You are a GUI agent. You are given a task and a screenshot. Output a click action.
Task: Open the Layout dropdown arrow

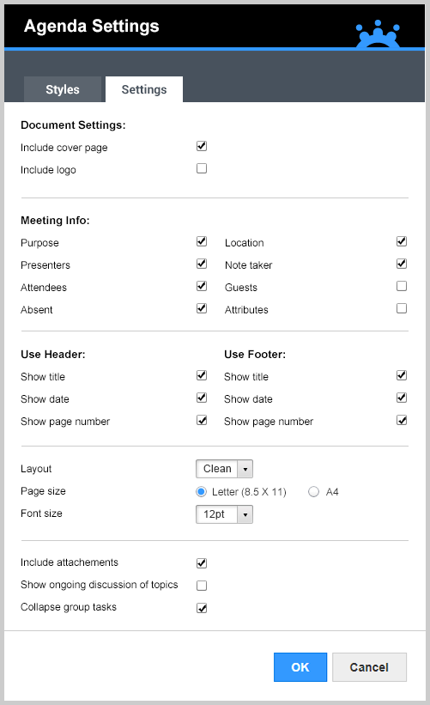245,469
